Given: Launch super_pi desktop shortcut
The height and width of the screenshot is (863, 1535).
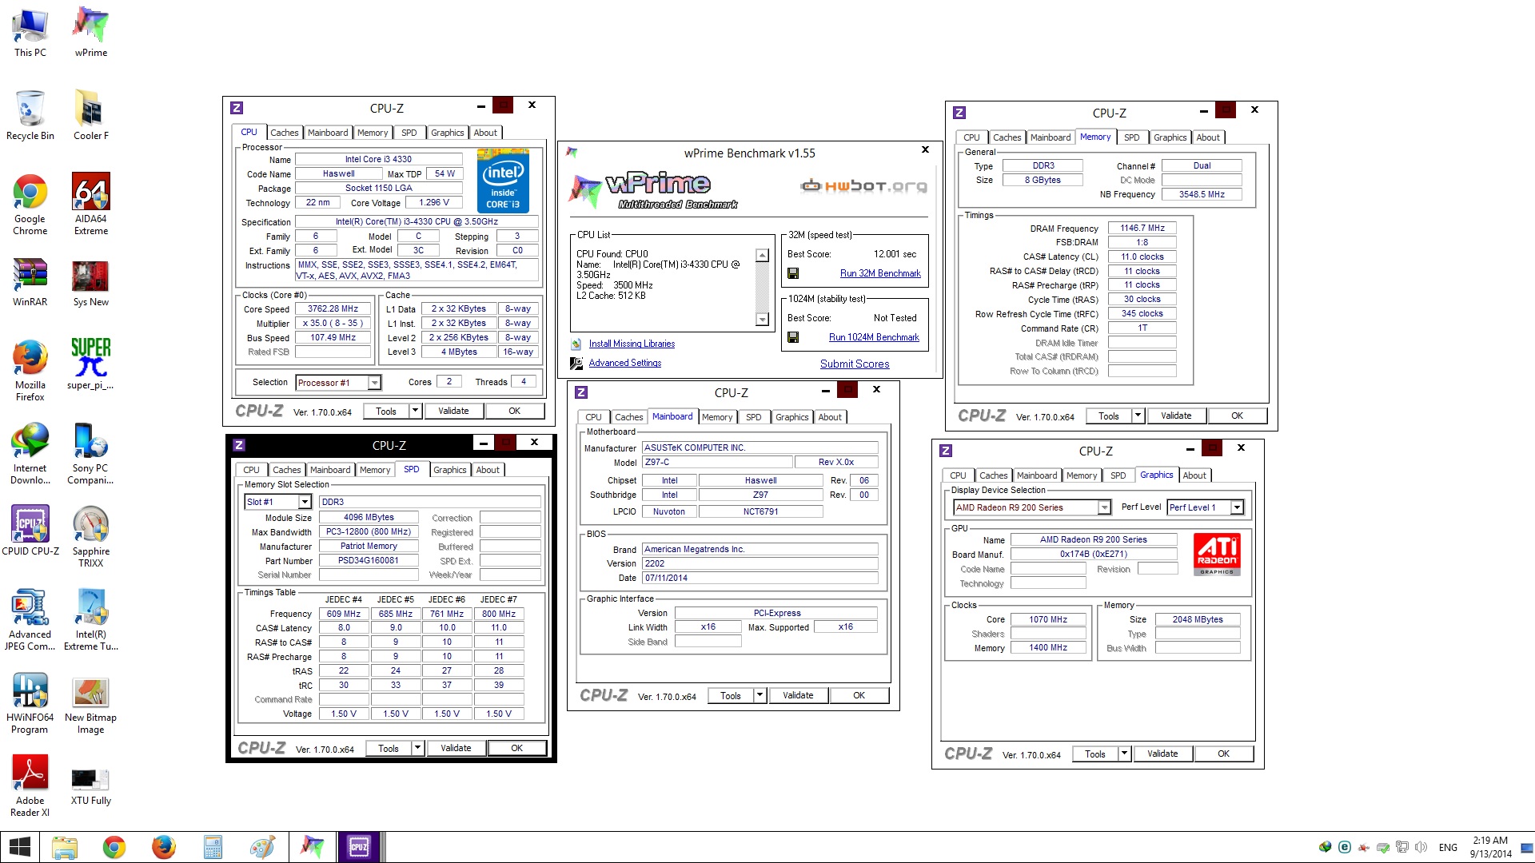Looking at the screenshot, I should (x=91, y=364).
